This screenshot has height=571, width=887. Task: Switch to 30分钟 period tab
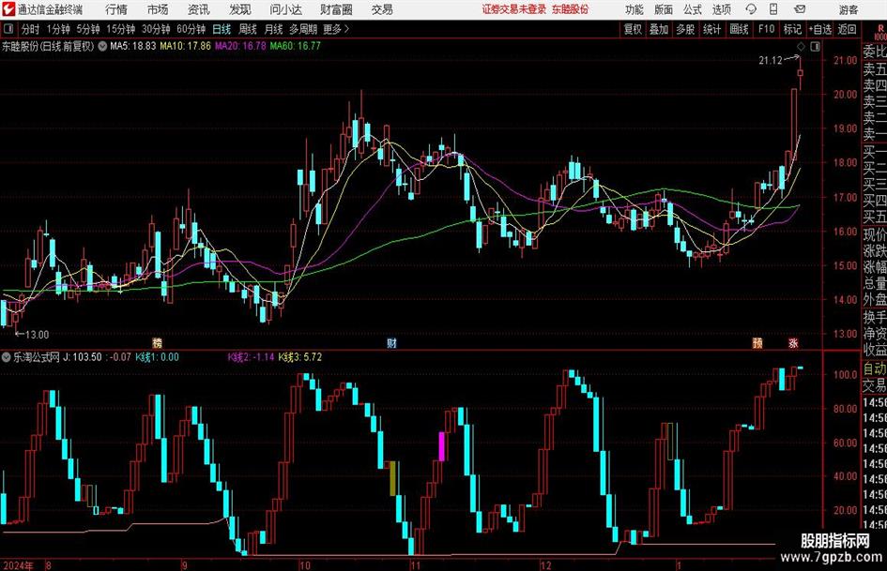[156, 29]
